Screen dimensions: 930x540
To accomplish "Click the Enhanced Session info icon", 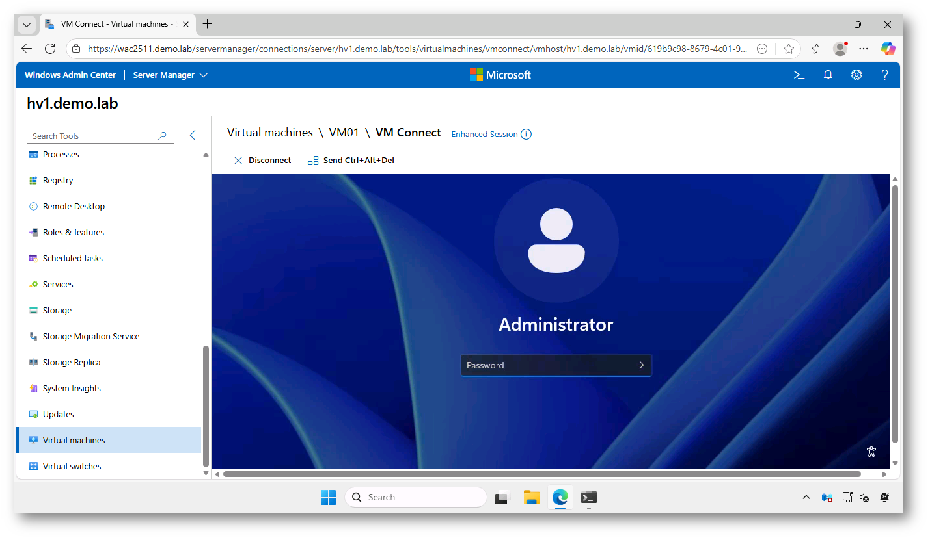I will tap(526, 135).
